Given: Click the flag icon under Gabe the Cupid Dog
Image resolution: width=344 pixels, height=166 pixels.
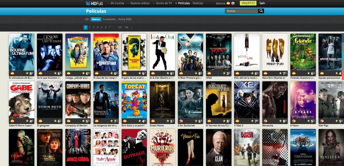Looking at the screenshot, I should [x=12, y=121].
